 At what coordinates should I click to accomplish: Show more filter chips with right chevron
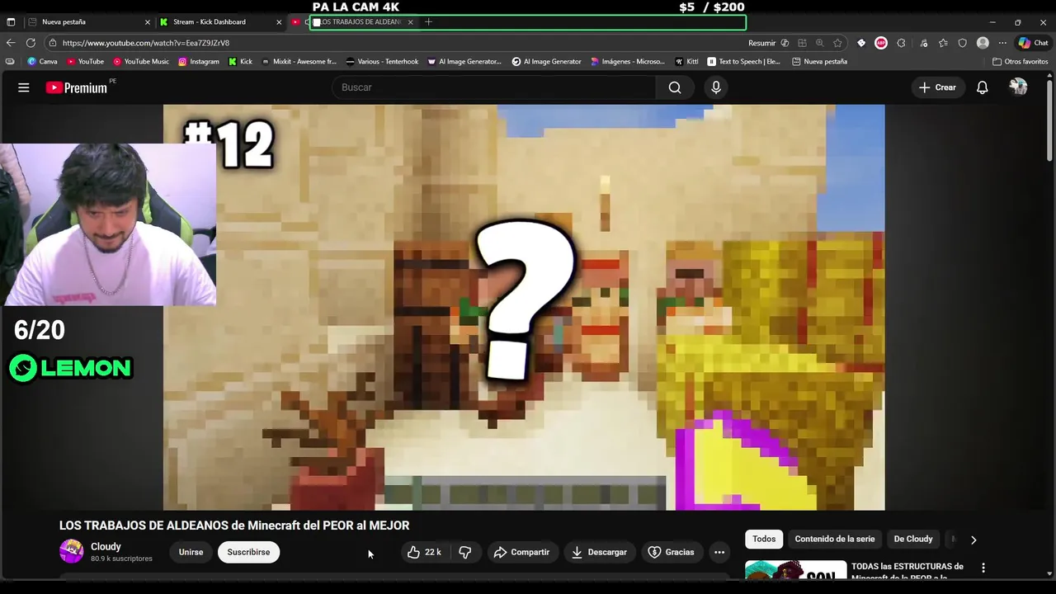973,540
